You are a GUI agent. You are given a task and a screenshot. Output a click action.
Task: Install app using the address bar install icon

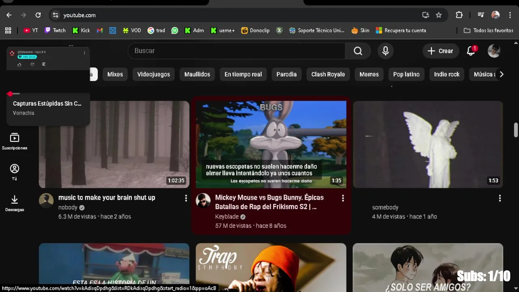click(x=425, y=15)
